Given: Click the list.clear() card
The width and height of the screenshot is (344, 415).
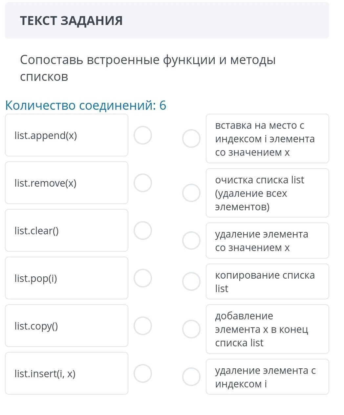Looking at the screenshot, I should 67,230.
